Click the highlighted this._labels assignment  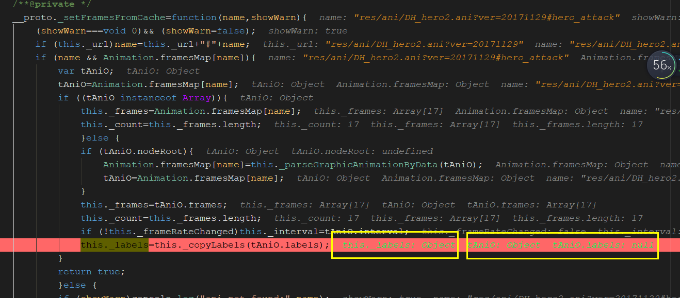pyautogui.click(x=114, y=244)
